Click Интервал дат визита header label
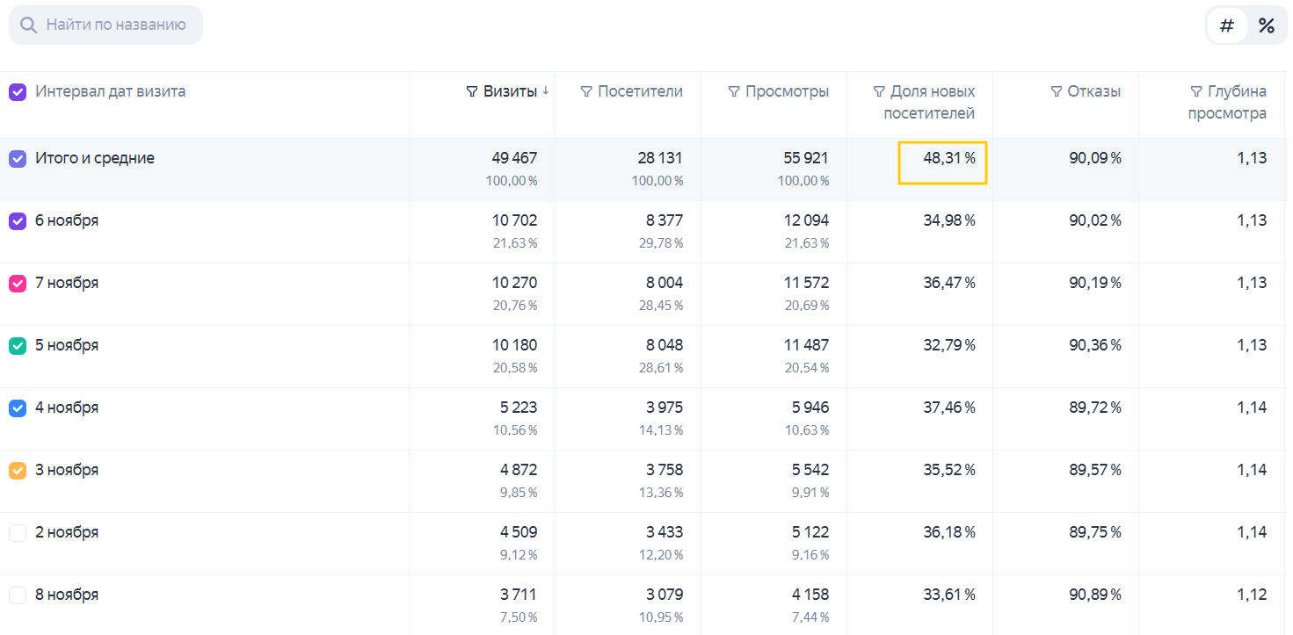This screenshot has height=635, width=1293. (110, 91)
